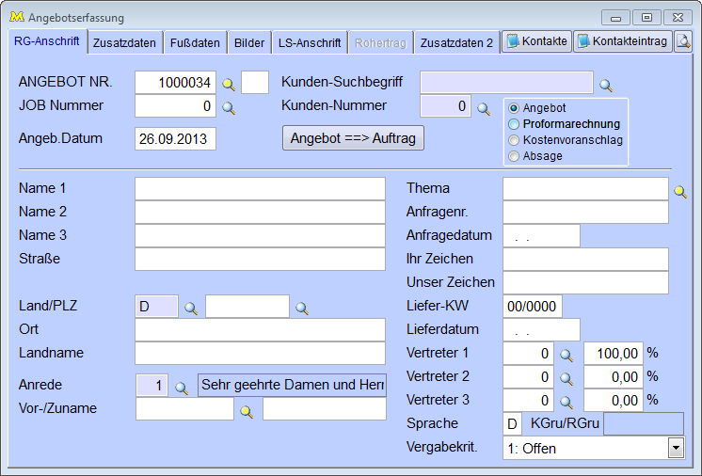The height and width of the screenshot is (476, 702).
Task: Click the Vor-/Zuname lookup magnifier
Action: [x=247, y=410]
